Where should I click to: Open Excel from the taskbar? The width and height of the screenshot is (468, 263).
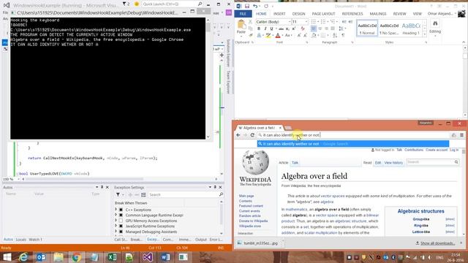coord(112,257)
